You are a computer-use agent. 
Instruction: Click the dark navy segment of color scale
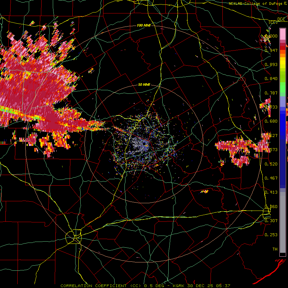(283, 164)
